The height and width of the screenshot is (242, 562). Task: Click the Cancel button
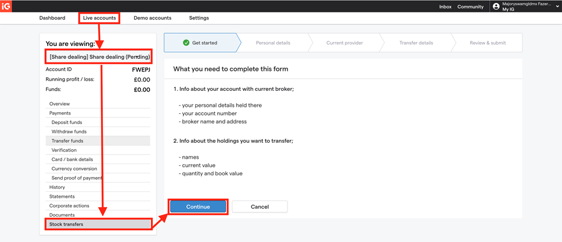tap(260, 207)
